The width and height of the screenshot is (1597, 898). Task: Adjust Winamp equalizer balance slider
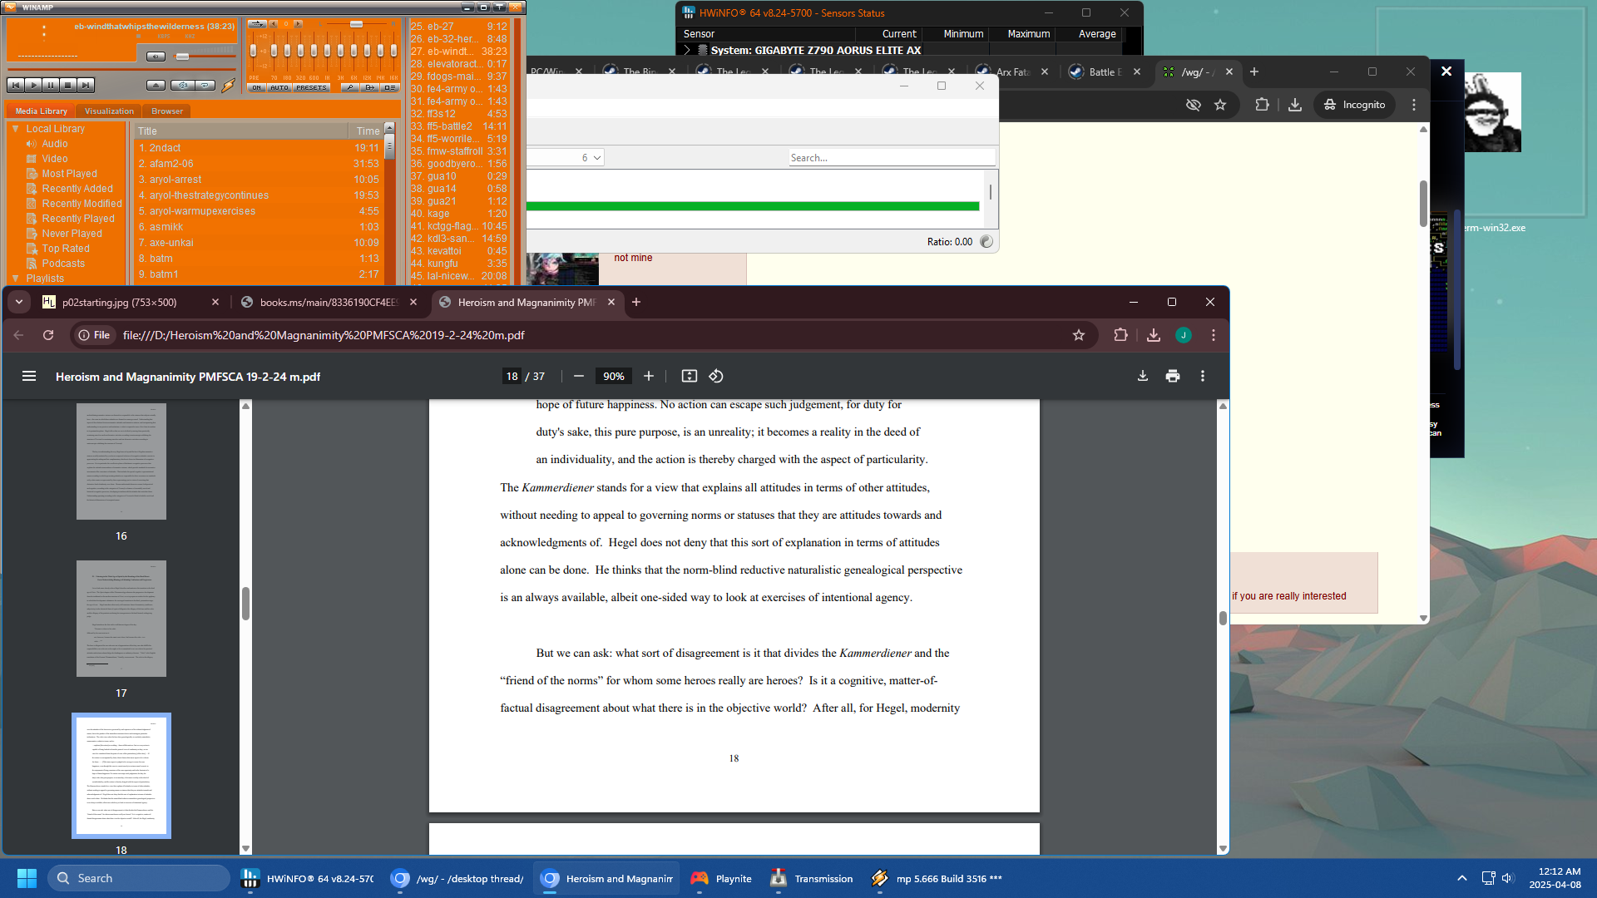coord(356,24)
